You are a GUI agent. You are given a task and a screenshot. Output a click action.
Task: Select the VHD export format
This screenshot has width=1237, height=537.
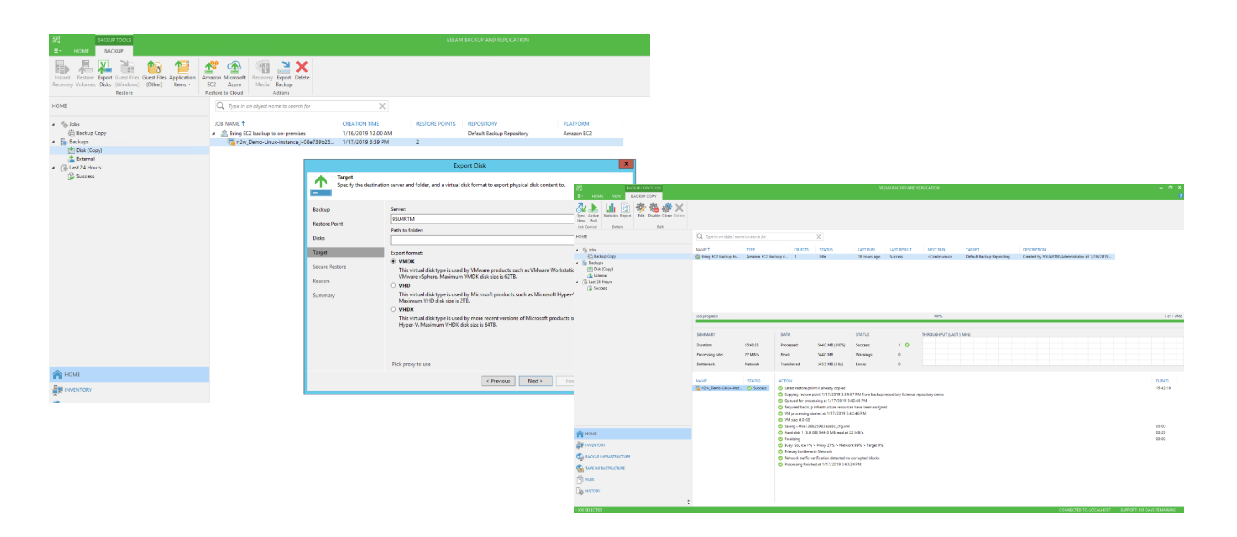(x=393, y=285)
